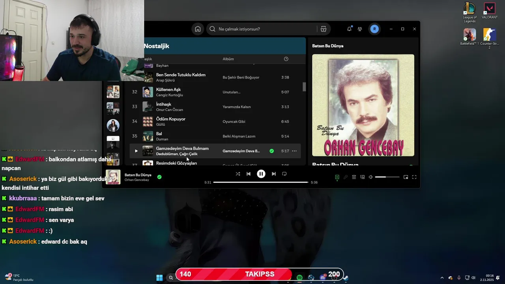This screenshot has height=284, width=505.
Task: Open Spotify notifications bell
Action: (349, 29)
